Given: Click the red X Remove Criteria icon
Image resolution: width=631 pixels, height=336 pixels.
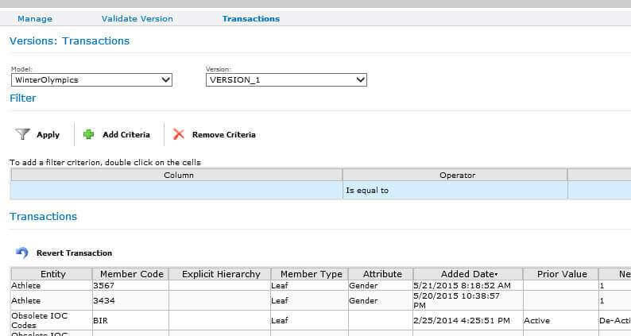Looking at the screenshot, I should (x=179, y=134).
